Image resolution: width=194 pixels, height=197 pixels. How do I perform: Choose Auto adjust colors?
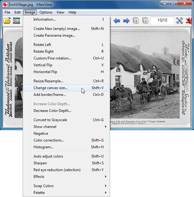click(x=66, y=156)
